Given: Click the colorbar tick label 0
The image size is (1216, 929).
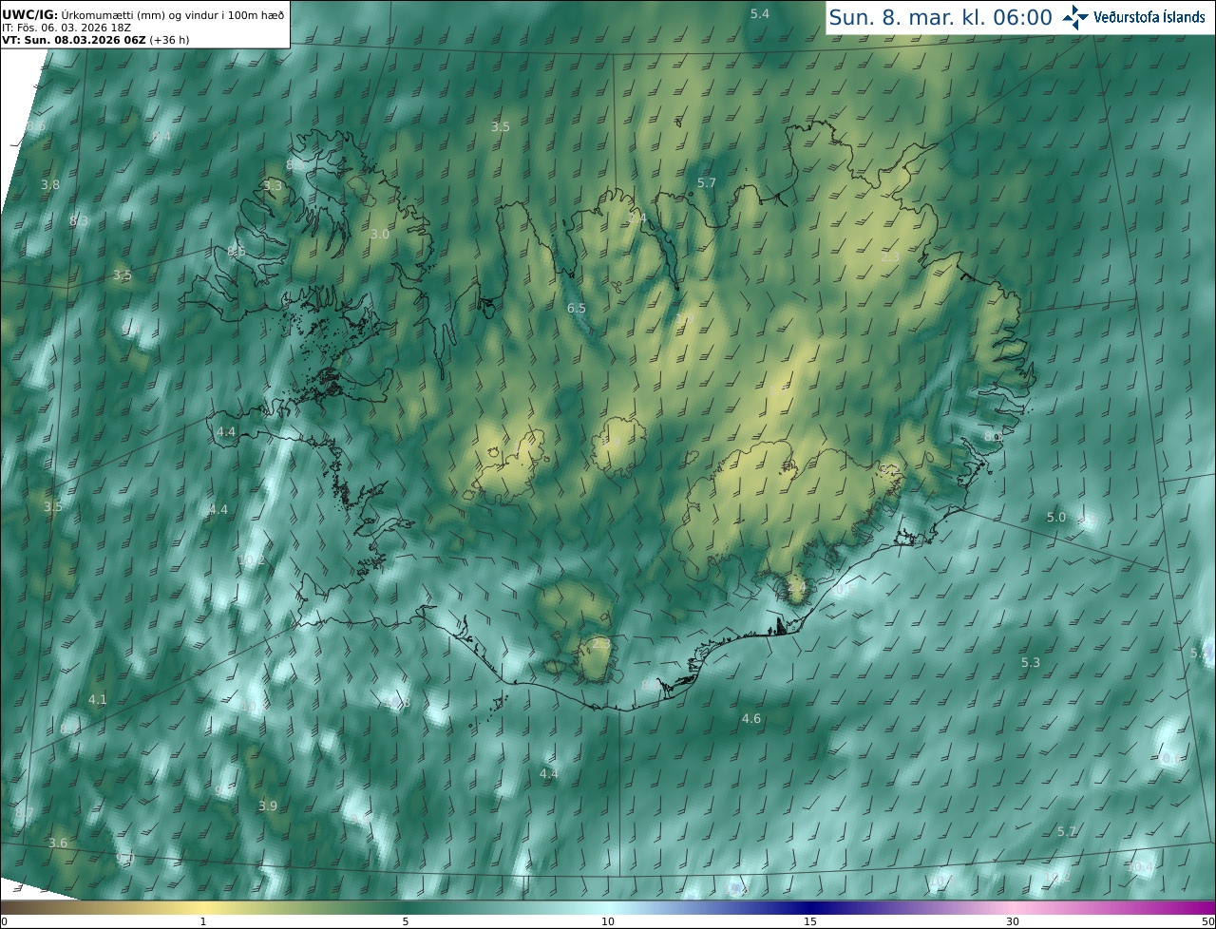Looking at the screenshot, I should point(4,921).
